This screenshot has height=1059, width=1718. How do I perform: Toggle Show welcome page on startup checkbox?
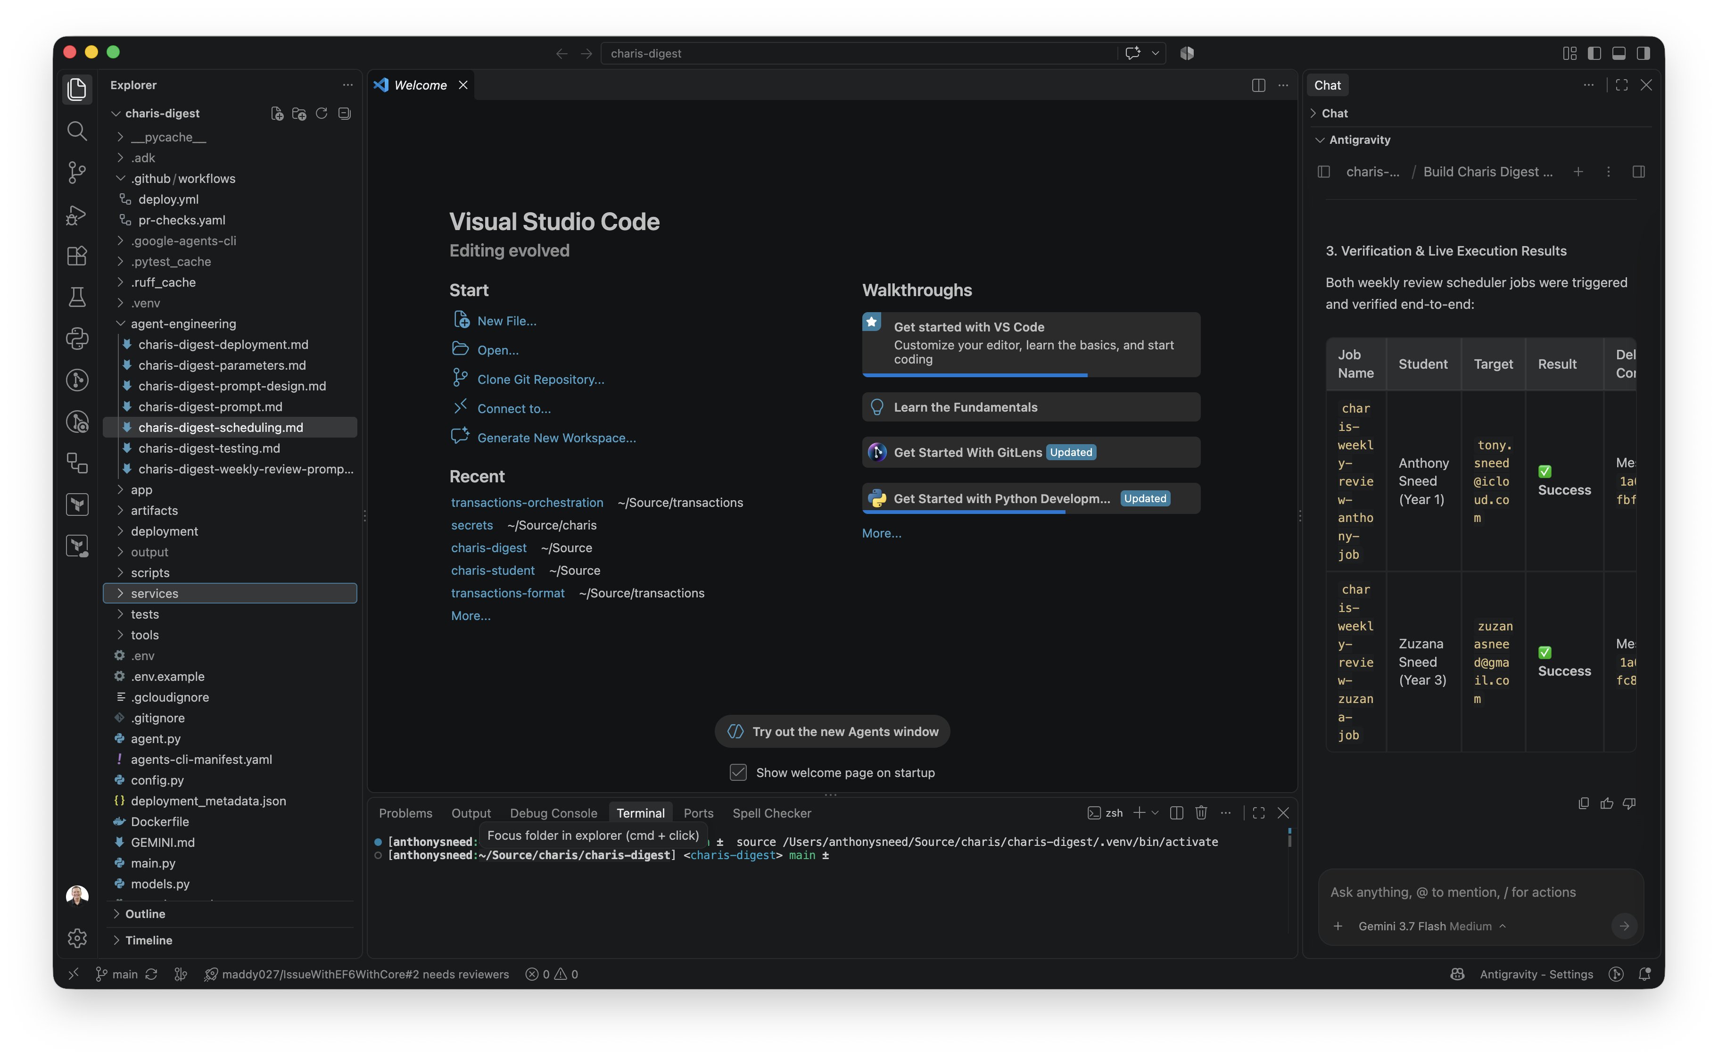tap(738, 772)
